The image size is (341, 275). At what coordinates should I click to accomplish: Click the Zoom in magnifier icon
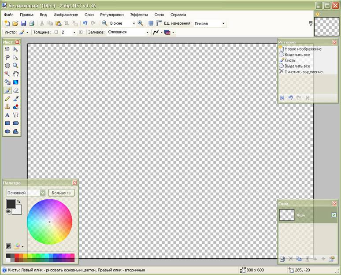pos(141,23)
